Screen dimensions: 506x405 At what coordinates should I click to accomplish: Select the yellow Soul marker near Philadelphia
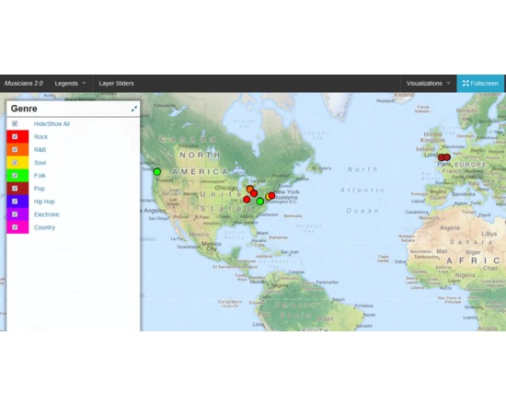coord(267,197)
